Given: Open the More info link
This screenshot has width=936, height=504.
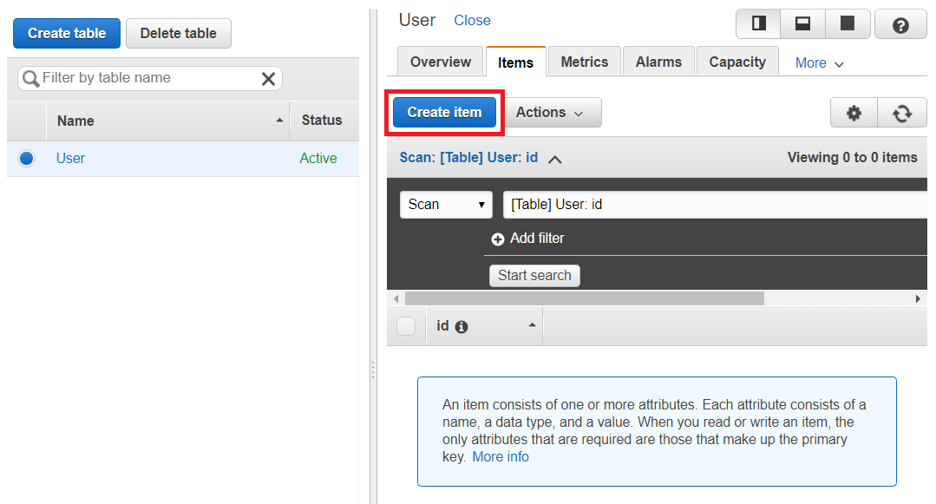Looking at the screenshot, I should 501,457.
